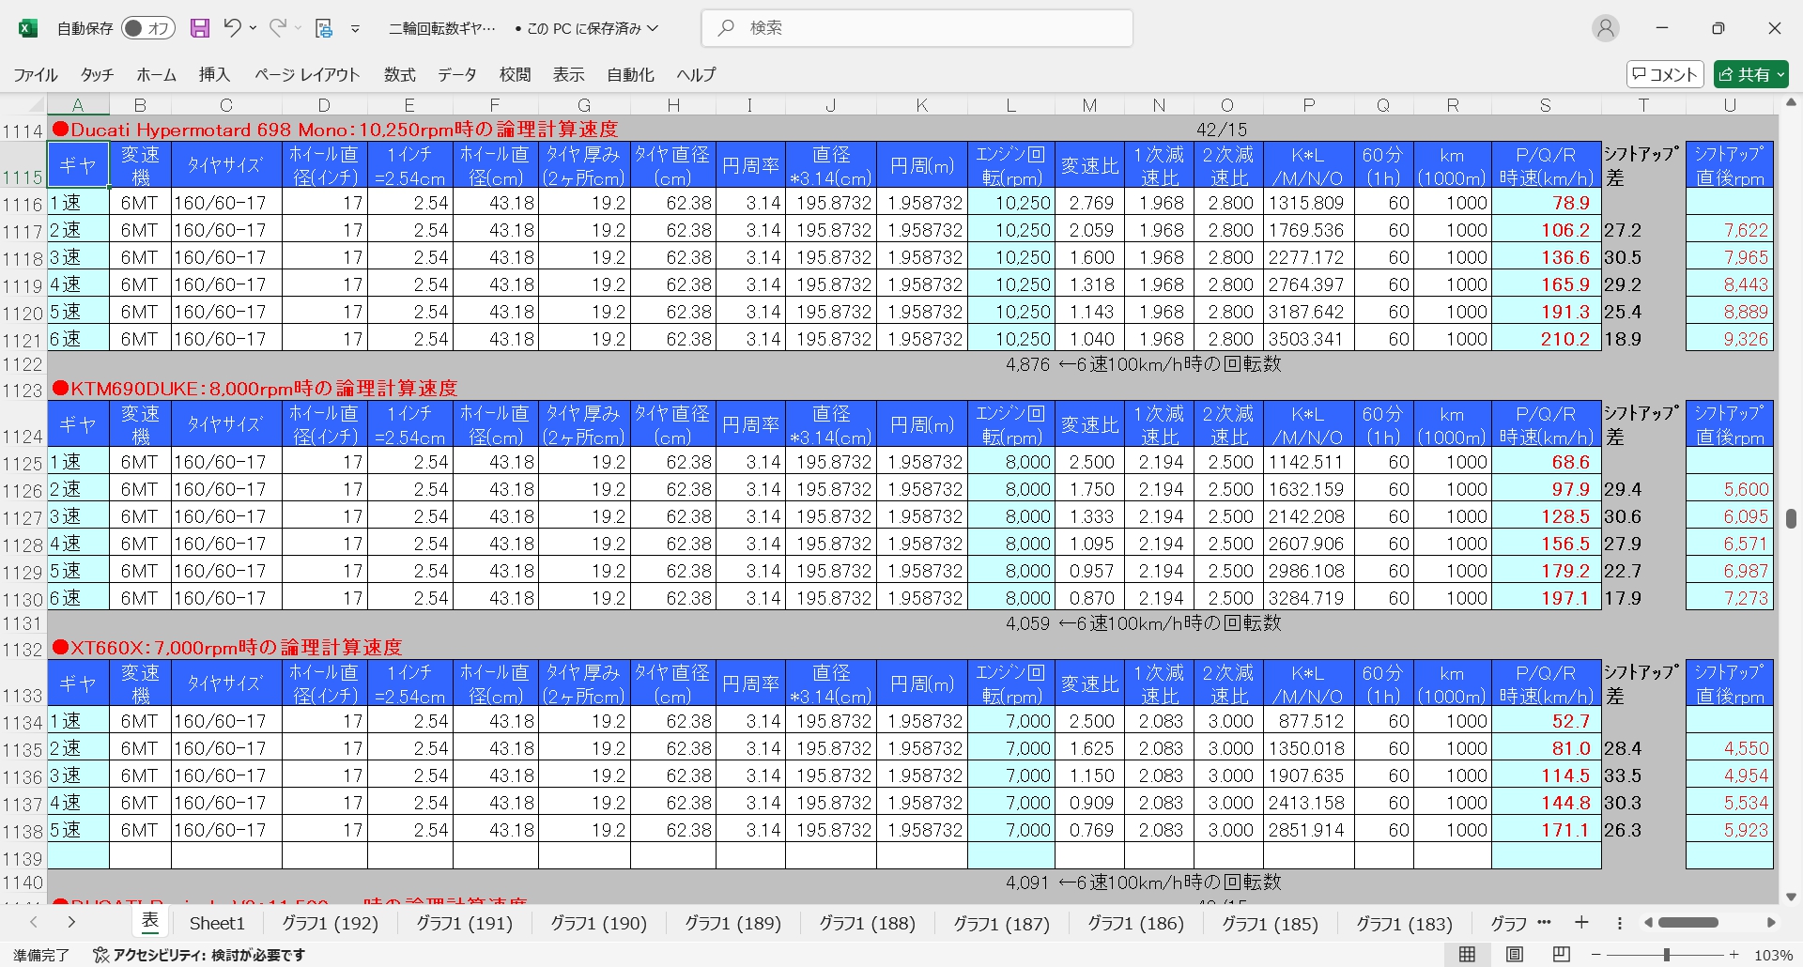Click the sheet tab bar options dots

tap(1620, 923)
